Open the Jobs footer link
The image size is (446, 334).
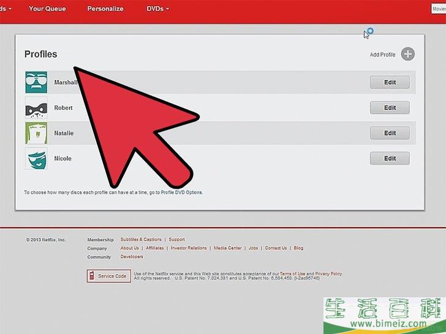point(253,248)
